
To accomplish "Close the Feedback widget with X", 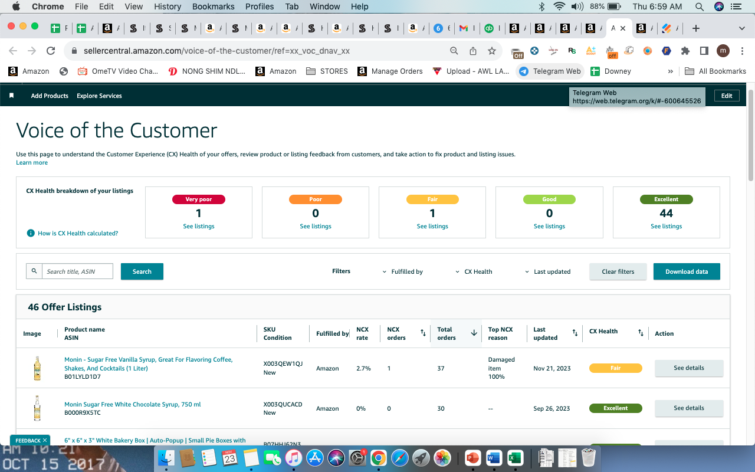I will 45,440.
